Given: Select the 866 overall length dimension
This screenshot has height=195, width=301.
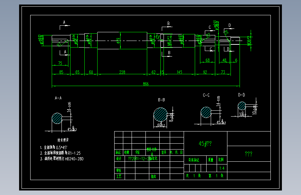Looking at the screenshot, I should pos(146,84).
